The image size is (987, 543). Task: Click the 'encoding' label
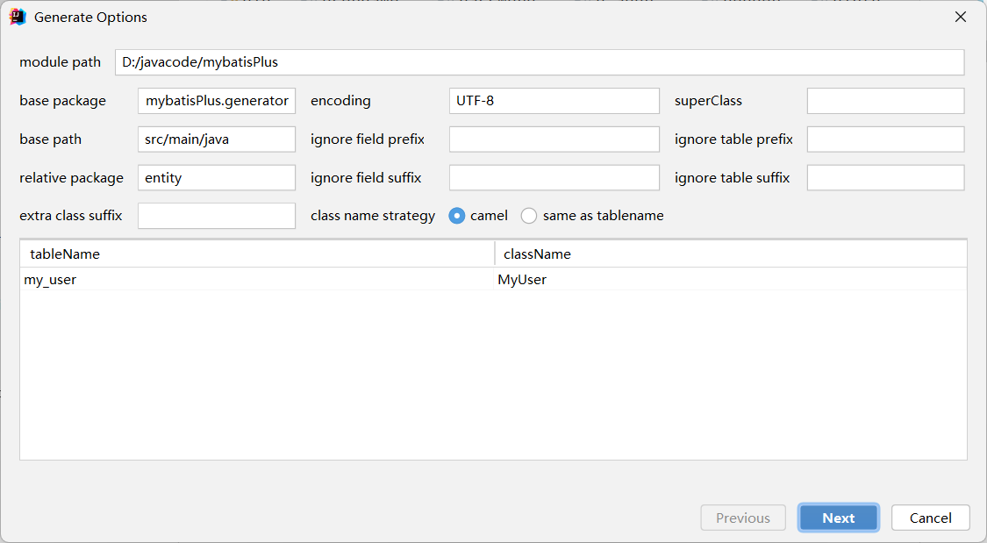tap(340, 101)
